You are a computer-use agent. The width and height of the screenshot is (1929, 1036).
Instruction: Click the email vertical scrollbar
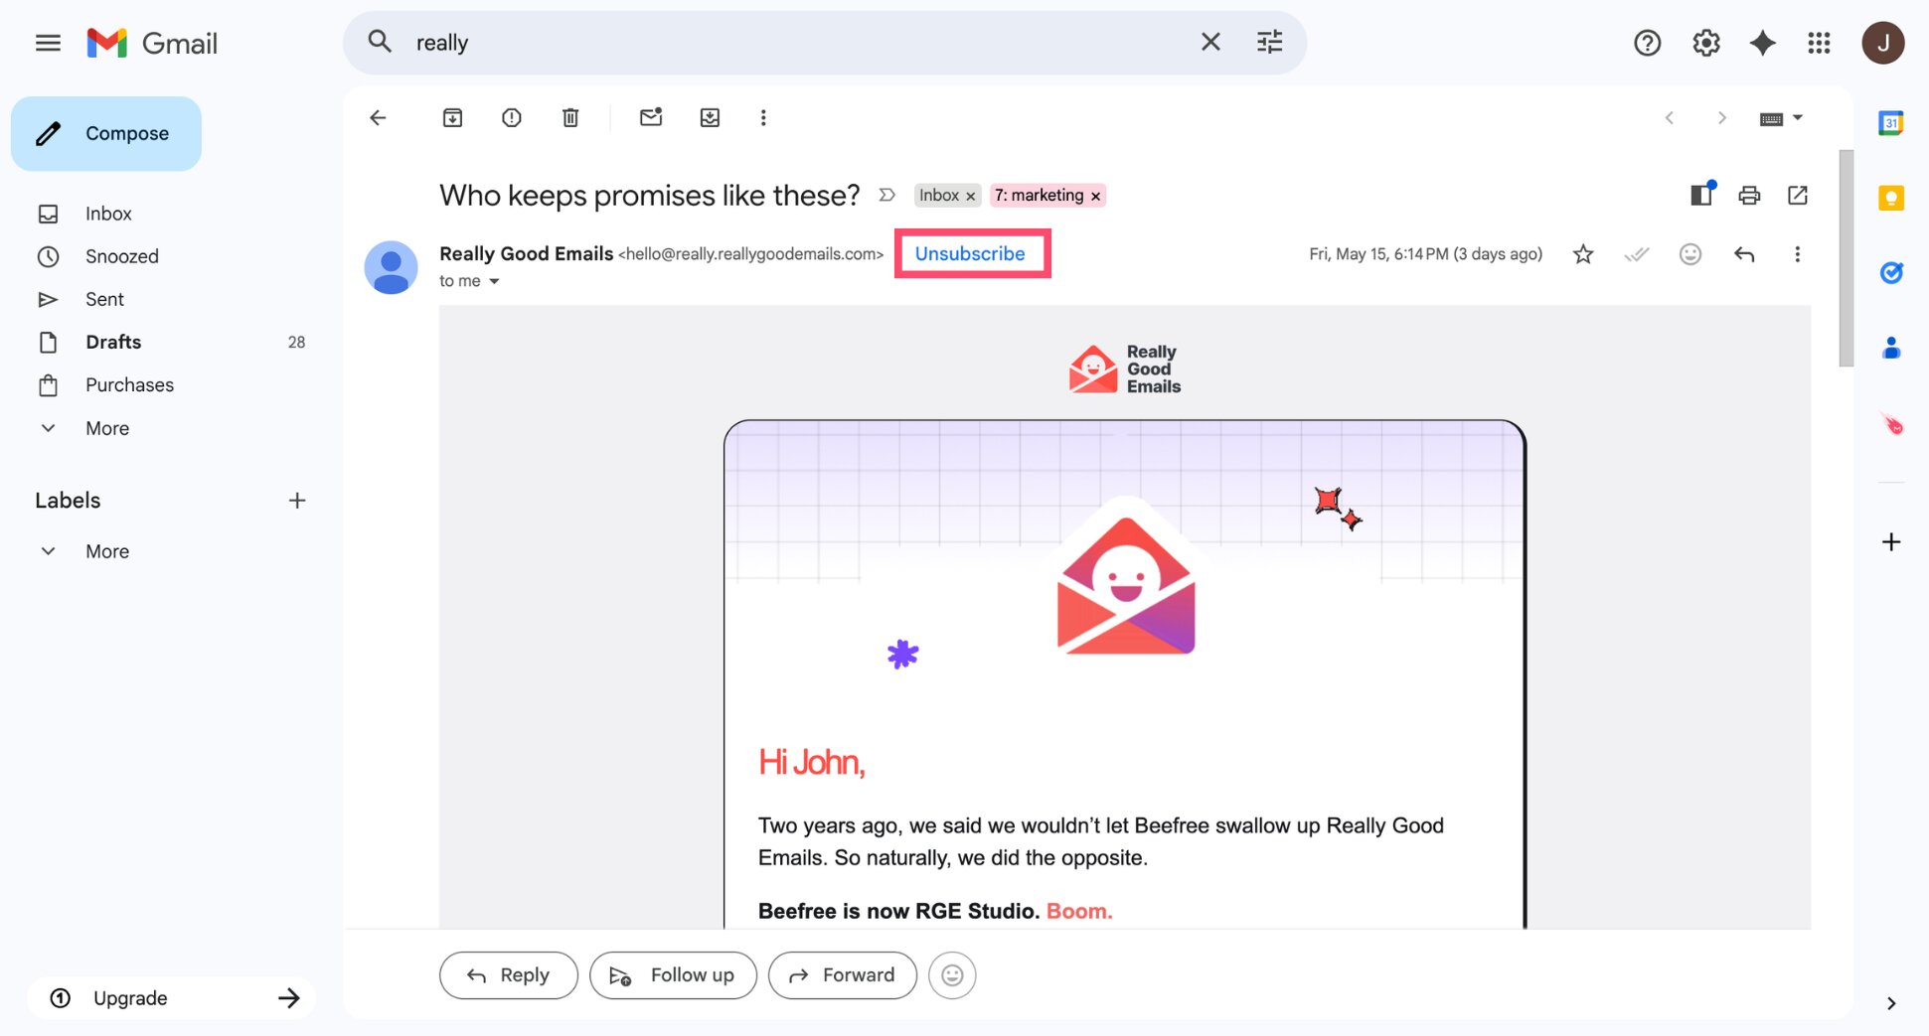click(1846, 258)
